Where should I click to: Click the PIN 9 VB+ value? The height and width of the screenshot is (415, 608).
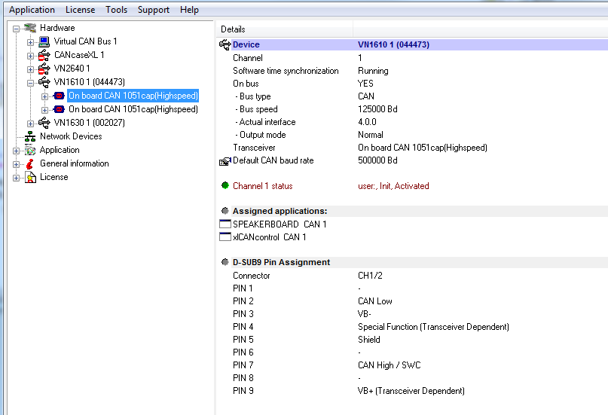pyautogui.click(x=411, y=391)
